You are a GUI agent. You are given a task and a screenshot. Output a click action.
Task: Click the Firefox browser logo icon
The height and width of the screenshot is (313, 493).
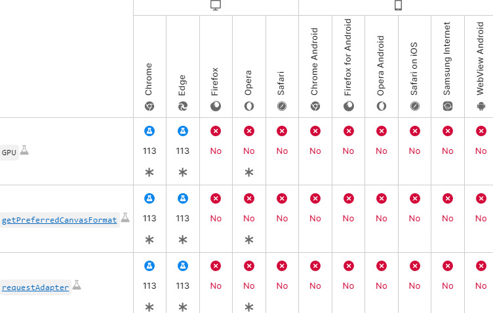[216, 106]
